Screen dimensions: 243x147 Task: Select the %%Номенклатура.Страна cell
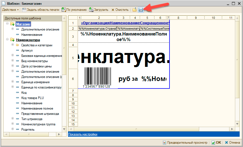[x=97, y=29]
